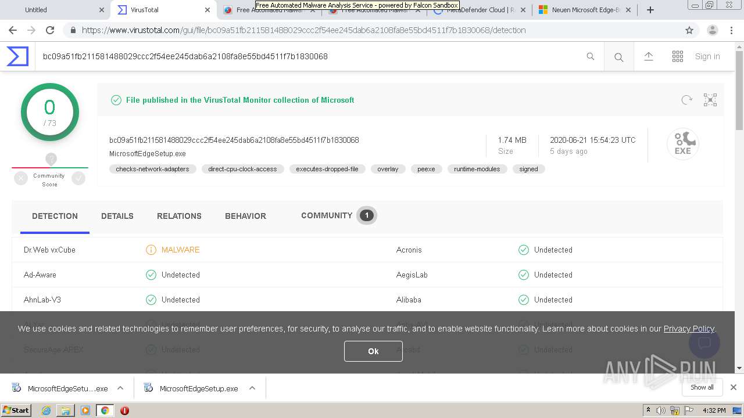Image resolution: width=744 pixels, height=418 pixels.
Task: Open the Privacy Policy link
Action: [689, 329]
